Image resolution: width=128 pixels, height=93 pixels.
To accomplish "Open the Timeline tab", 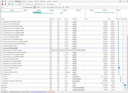I will click(30, 2).
